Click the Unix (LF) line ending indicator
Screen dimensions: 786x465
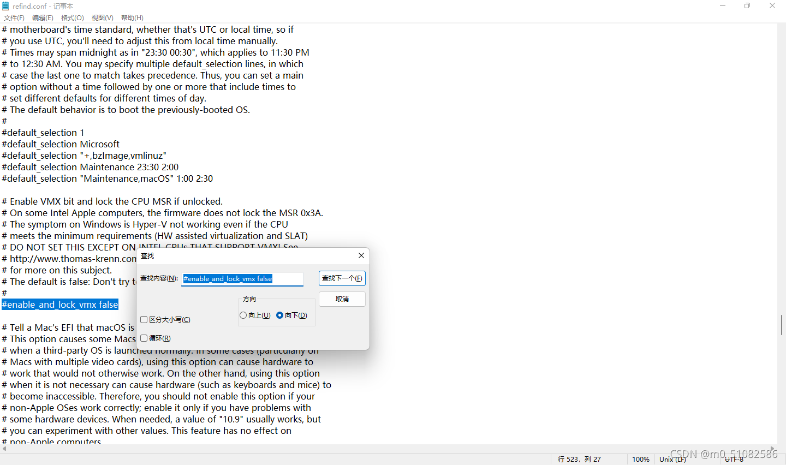coord(672,460)
